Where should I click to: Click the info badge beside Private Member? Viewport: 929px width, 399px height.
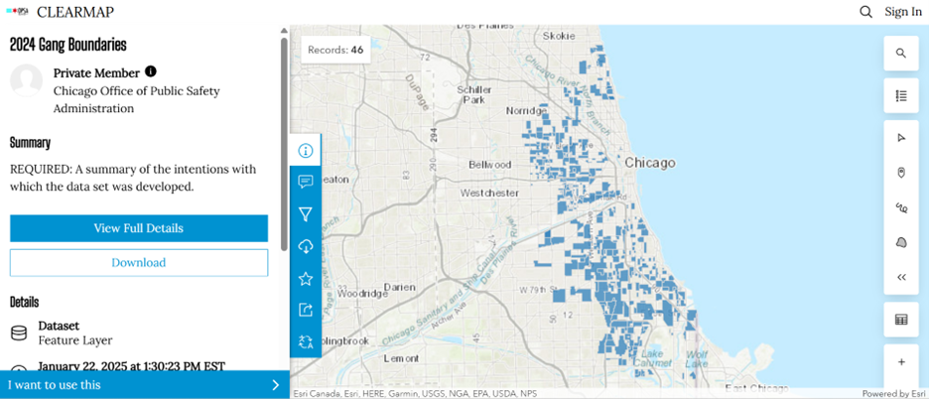(151, 71)
